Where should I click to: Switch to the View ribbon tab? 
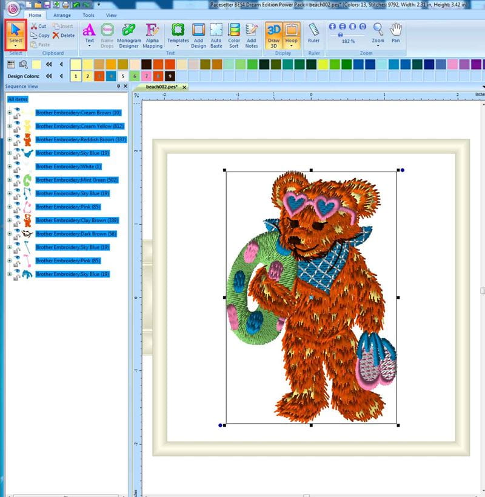point(112,15)
